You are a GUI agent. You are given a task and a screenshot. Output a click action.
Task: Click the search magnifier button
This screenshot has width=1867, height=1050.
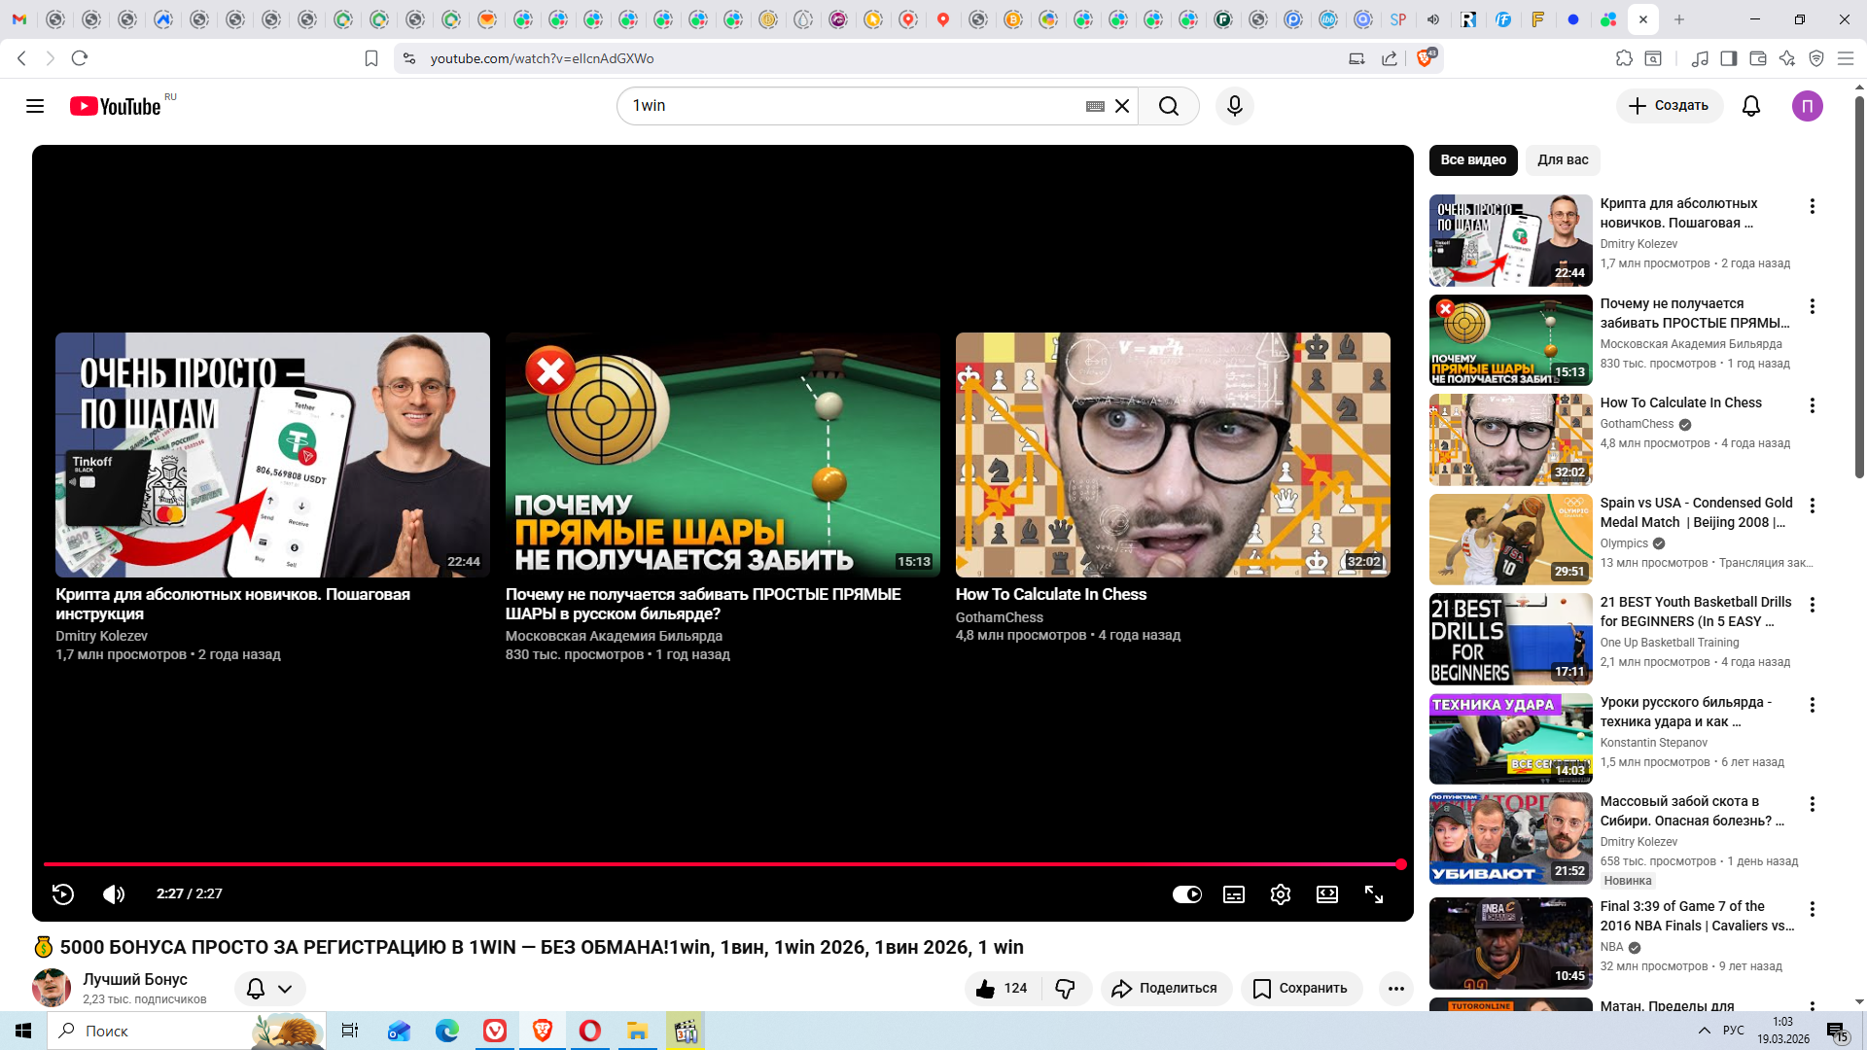[1169, 106]
